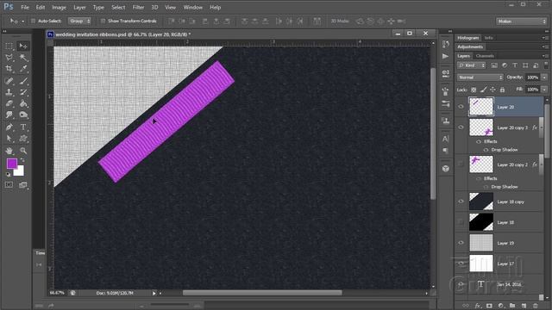552x310 pixels.
Task: Open the Normal blend mode dropdown
Action: [480, 77]
